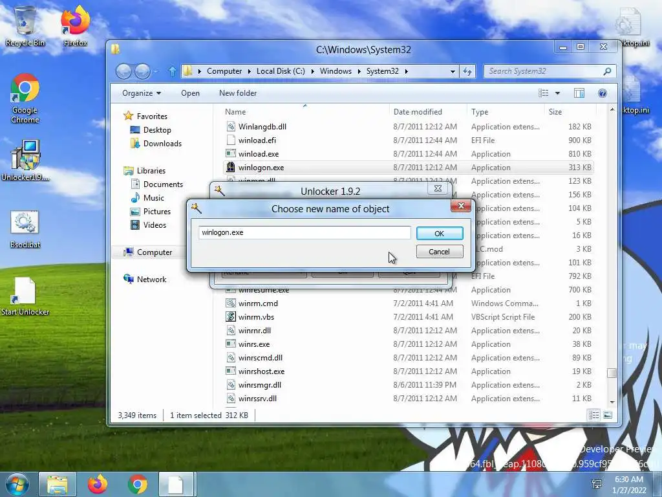Toggle the preview pane icon
This screenshot has width=662, height=497.
(579, 93)
